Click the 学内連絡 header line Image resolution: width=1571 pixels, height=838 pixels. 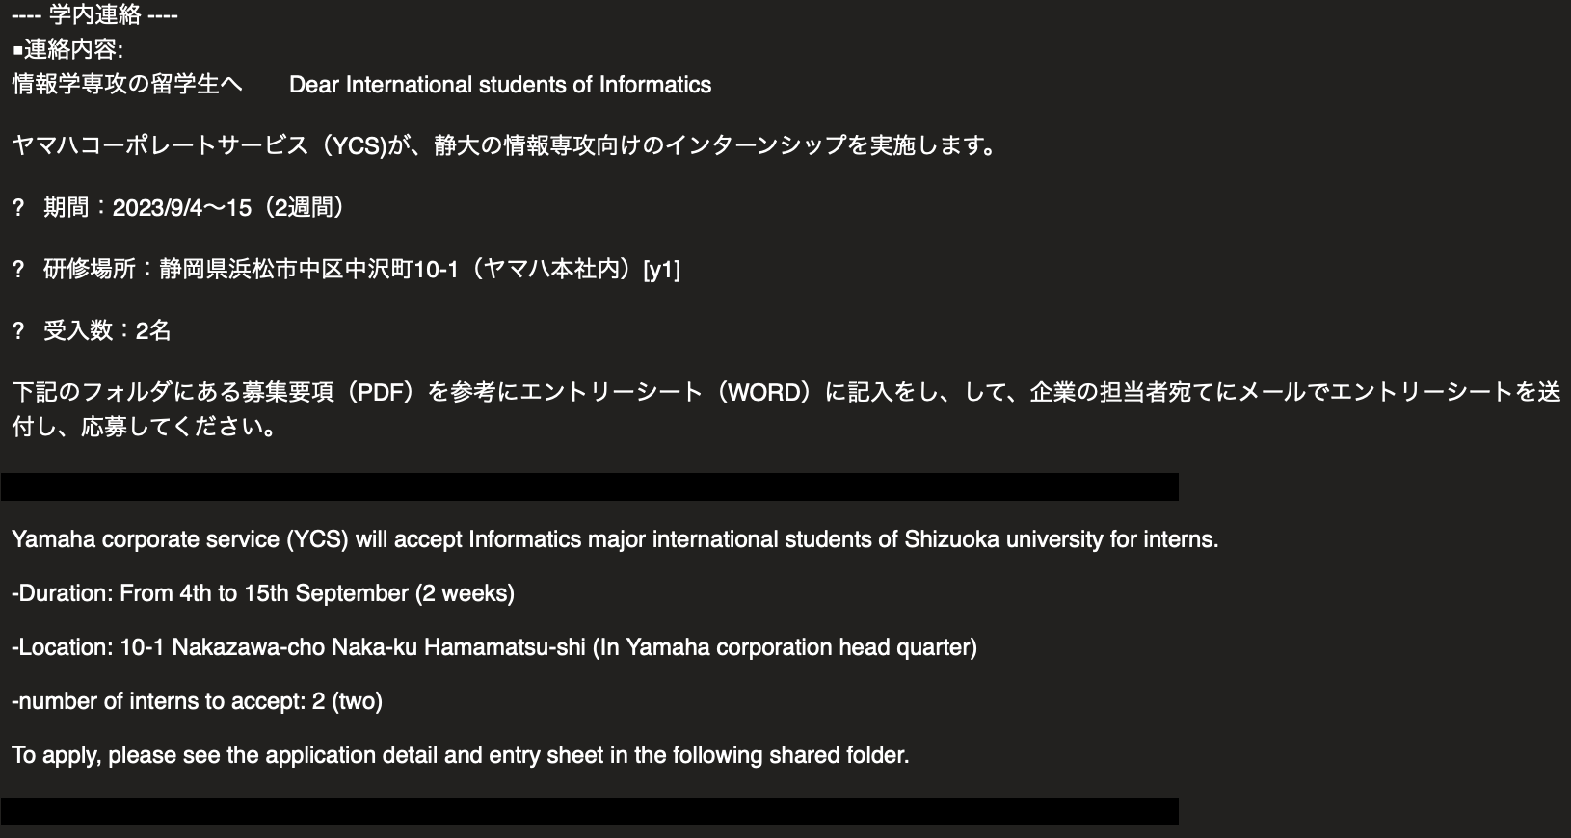[94, 15]
